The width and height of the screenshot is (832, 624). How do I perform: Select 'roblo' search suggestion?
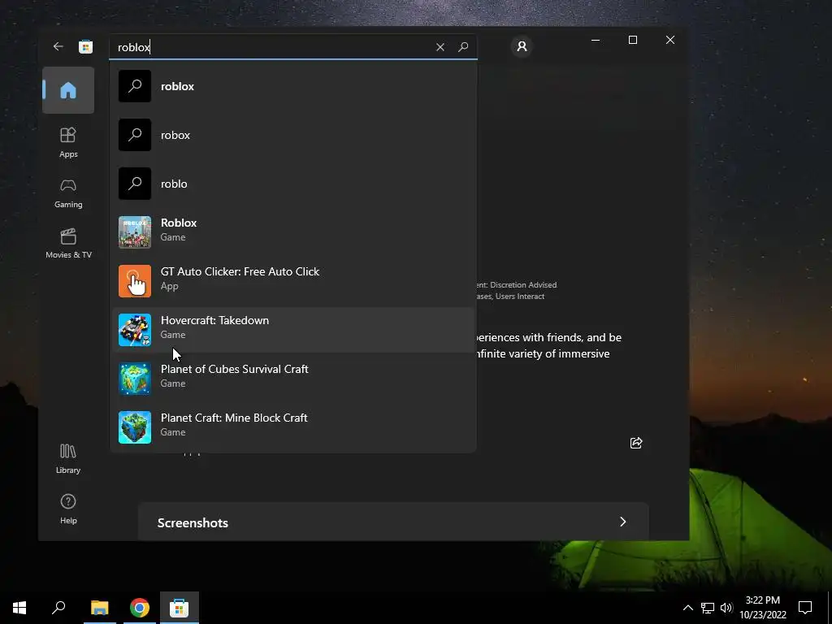pyautogui.click(x=292, y=184)
